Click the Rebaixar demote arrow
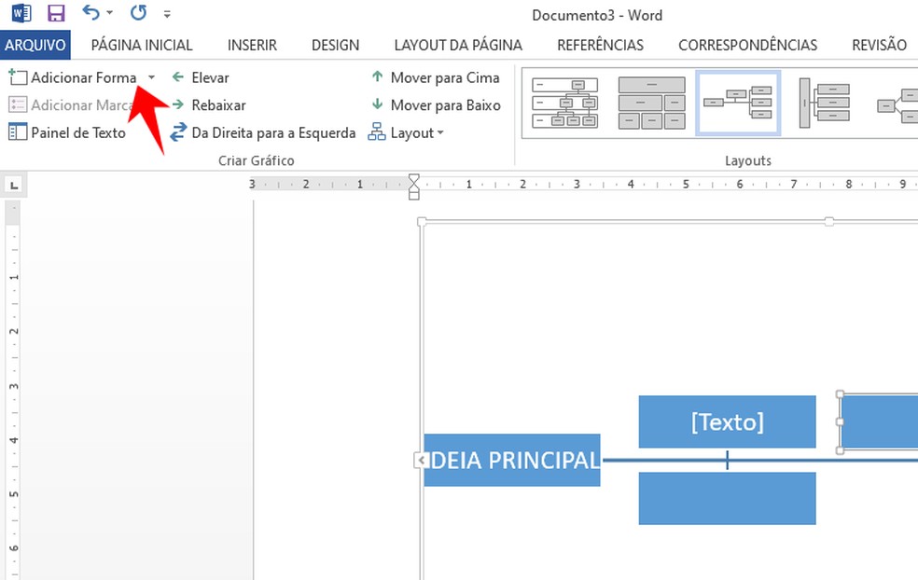This screenshot has height=580, width=918. pos(178,105)
